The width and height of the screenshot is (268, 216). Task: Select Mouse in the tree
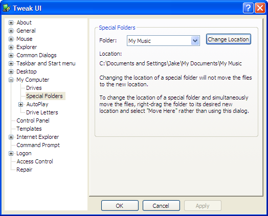(x=25, y=39)
